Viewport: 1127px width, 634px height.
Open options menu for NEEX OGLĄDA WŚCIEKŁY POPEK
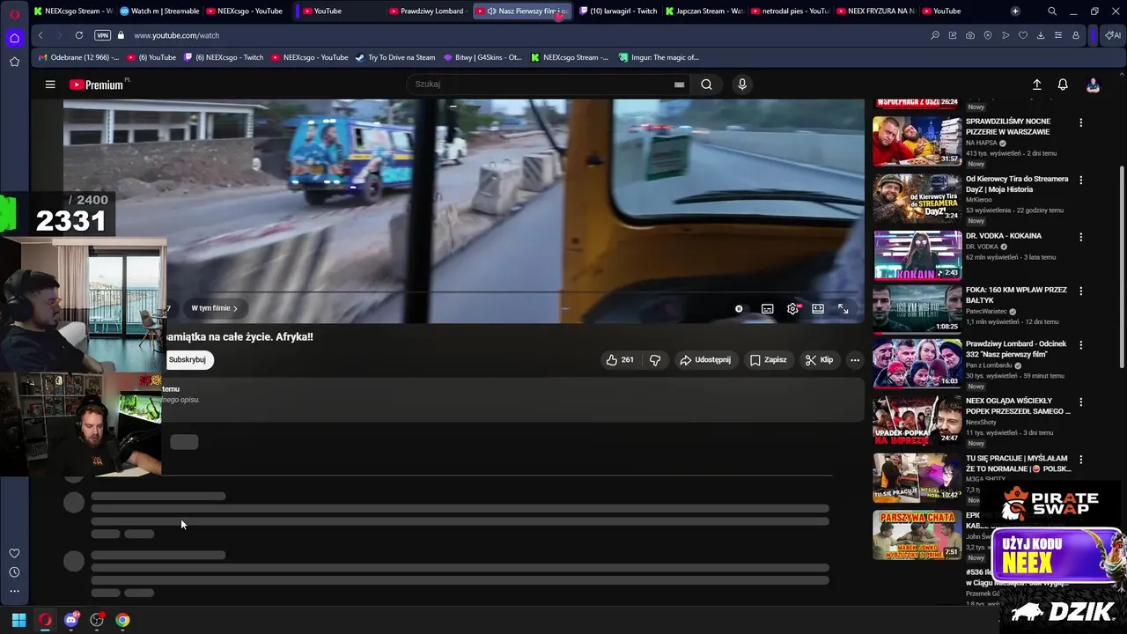pos(1080,402)
